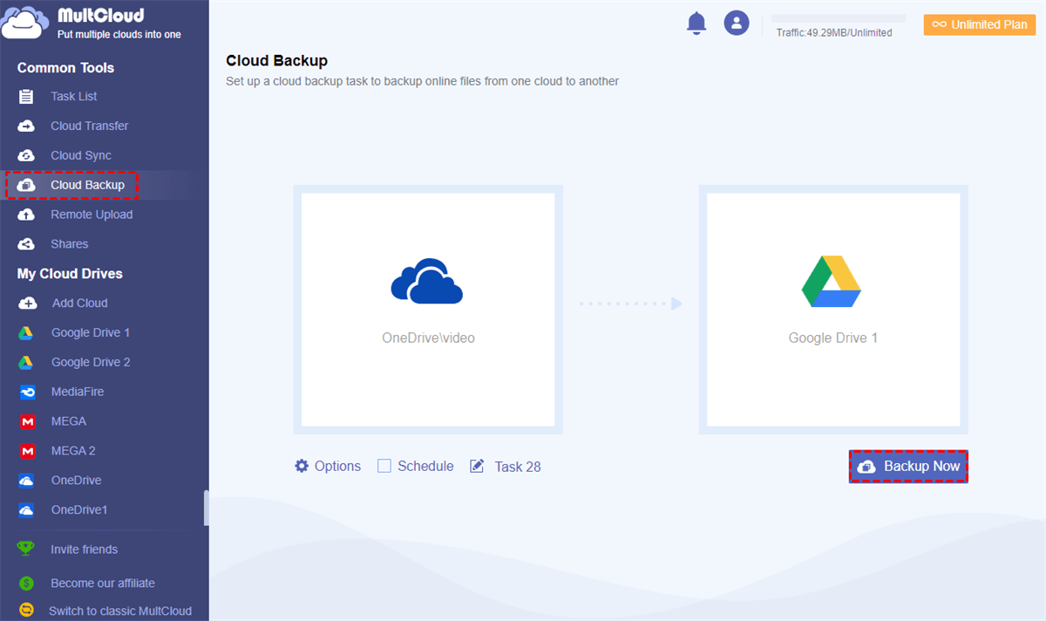The image size is (1046, 621).
Task: Enable the Schedule checkbox
Action: click(x=384, y=466)
